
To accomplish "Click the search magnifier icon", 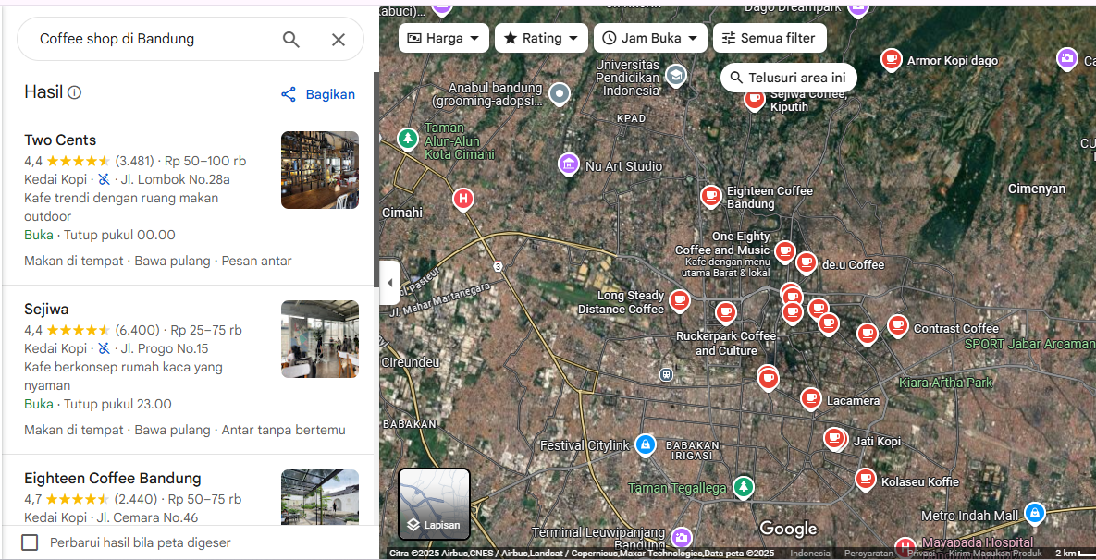I will click(x=290, y=39).
